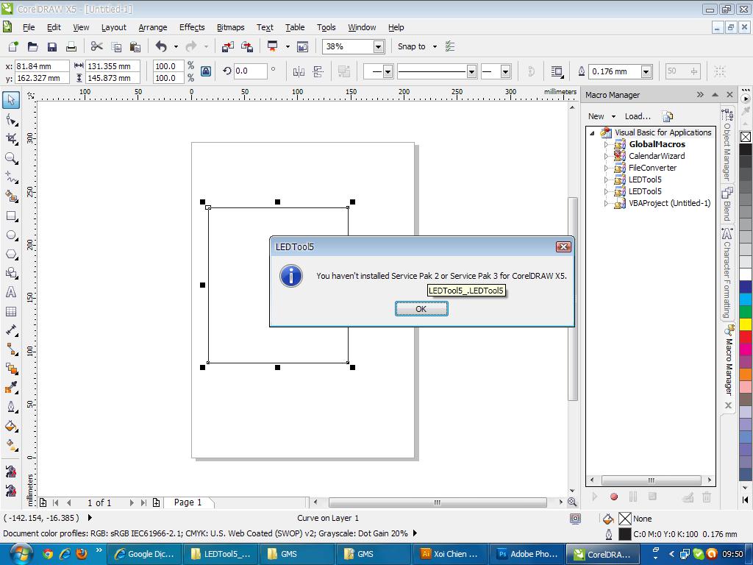This screenshot has width=753, height=565.
Task: Pick the yellow color swatch
Action: [746, 324]
